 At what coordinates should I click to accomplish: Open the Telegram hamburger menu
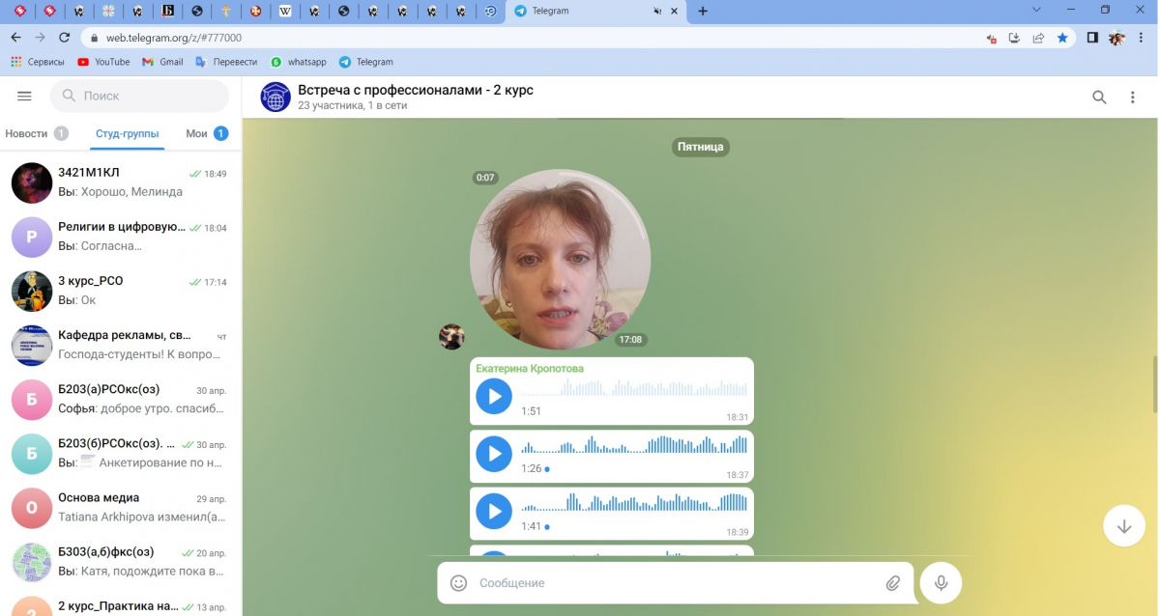24,96
